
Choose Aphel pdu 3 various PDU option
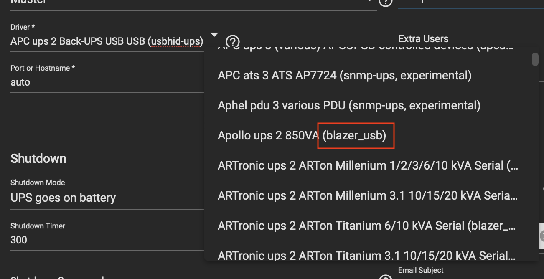(349, 106)
